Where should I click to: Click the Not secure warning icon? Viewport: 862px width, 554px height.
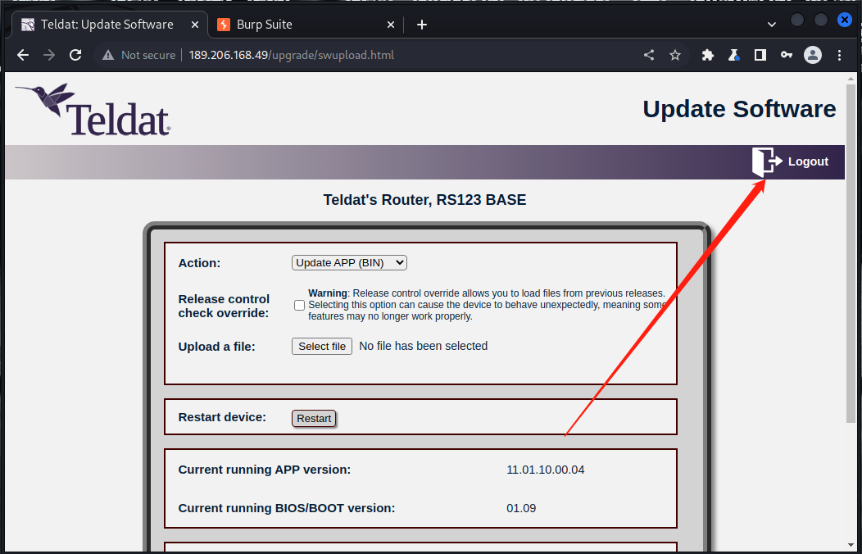108,55
